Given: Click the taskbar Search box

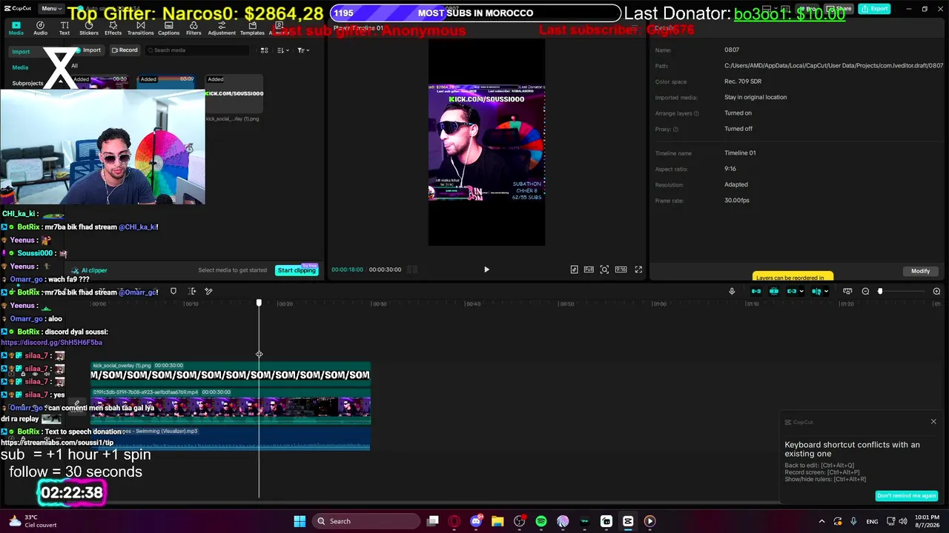Looking at the screenshot, I should (366, 521).
